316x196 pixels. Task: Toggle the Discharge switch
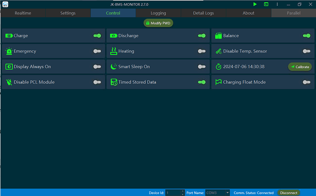[x=202, y=36]
